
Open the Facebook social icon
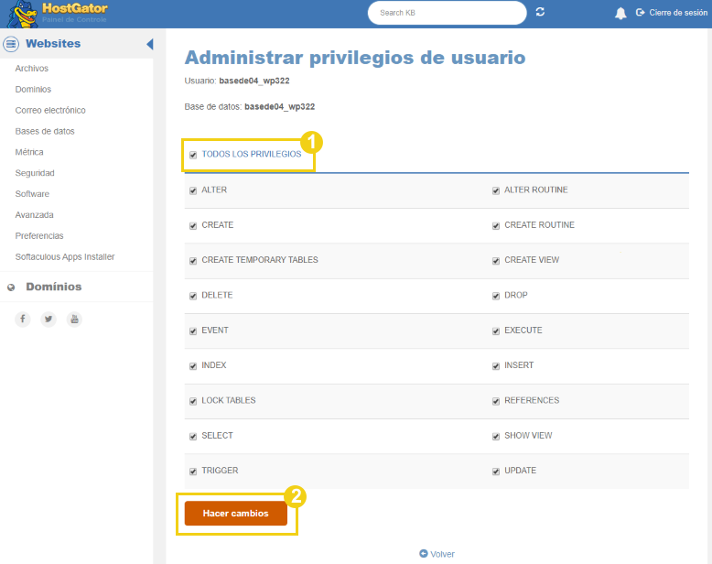(x=22, y=319)
